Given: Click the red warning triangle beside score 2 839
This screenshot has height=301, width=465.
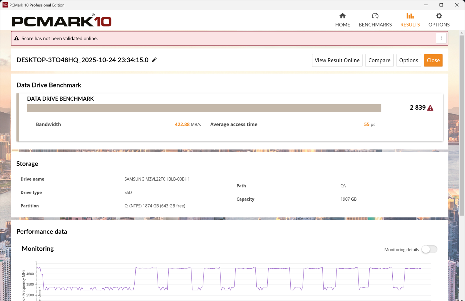Looking at the screenshot, I should click(x=430, y=108).
